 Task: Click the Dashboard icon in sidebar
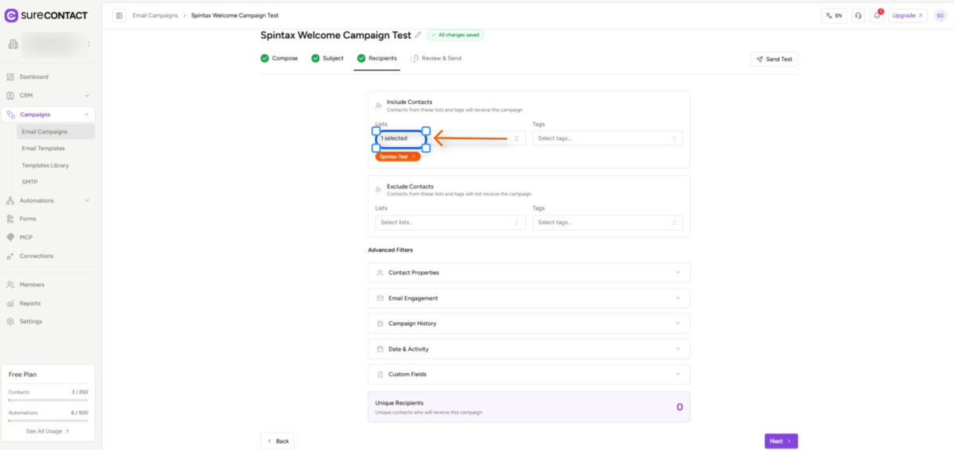click(x=10, y=77)
